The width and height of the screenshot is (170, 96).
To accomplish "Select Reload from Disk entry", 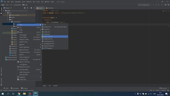I will (x=29, y=67).
